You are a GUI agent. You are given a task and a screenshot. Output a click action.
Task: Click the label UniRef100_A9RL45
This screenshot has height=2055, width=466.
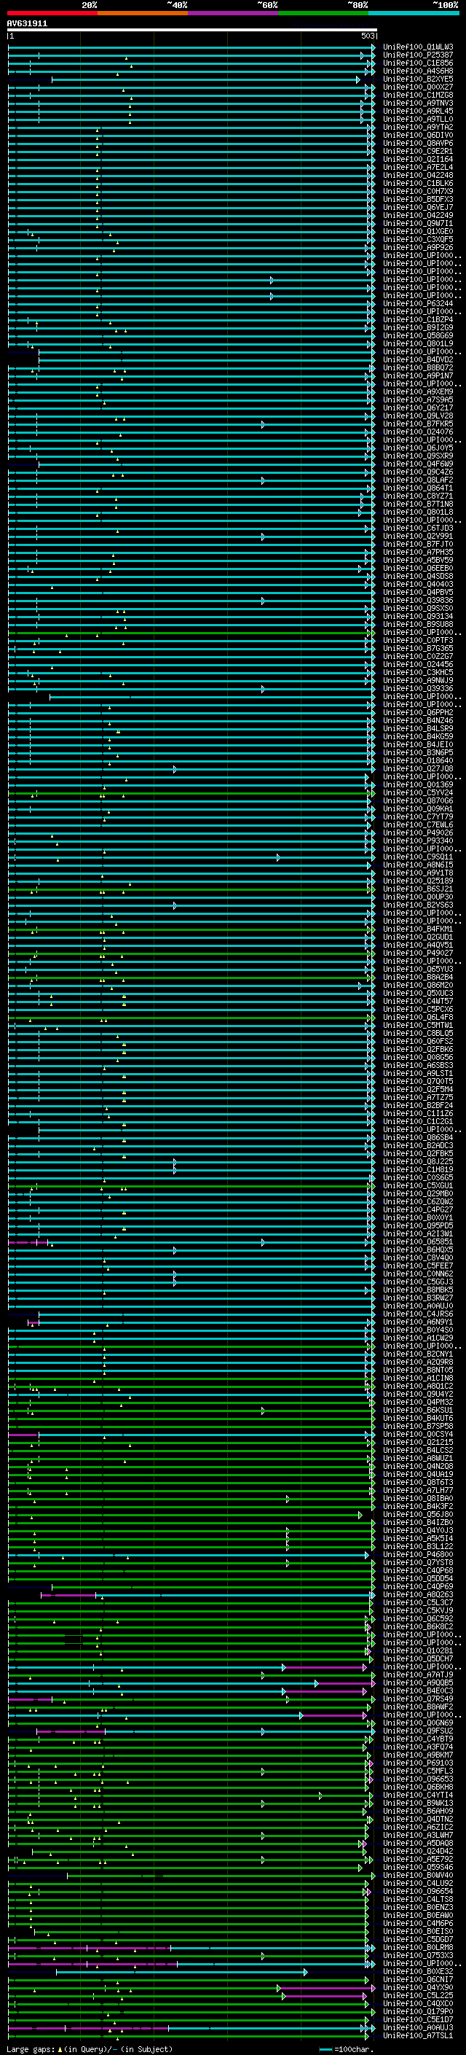[418, 111]
